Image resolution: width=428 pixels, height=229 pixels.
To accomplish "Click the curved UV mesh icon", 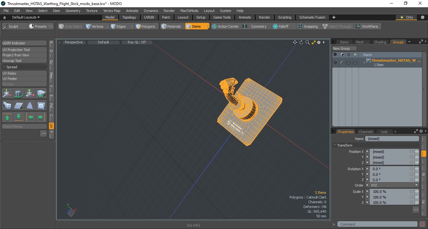I will point(7,105).
